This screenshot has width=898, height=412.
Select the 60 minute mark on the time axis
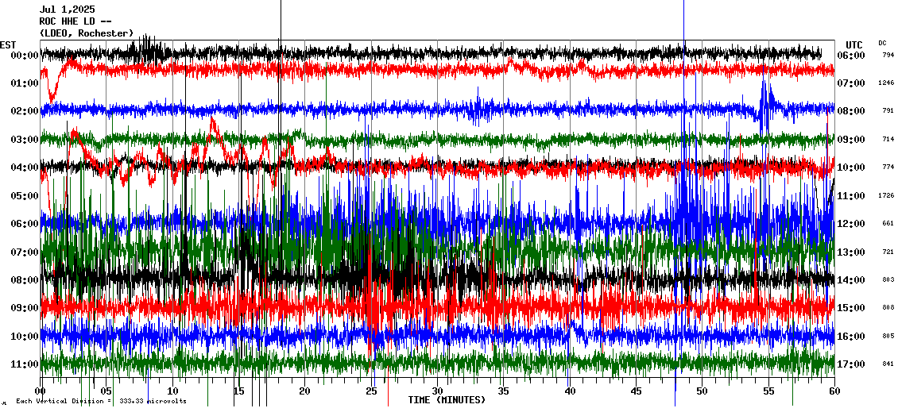[834, 391]
